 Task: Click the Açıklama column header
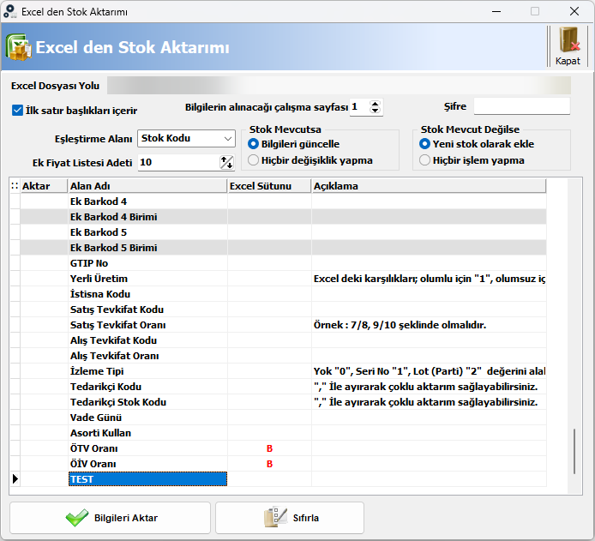click(x=429, y=186)
